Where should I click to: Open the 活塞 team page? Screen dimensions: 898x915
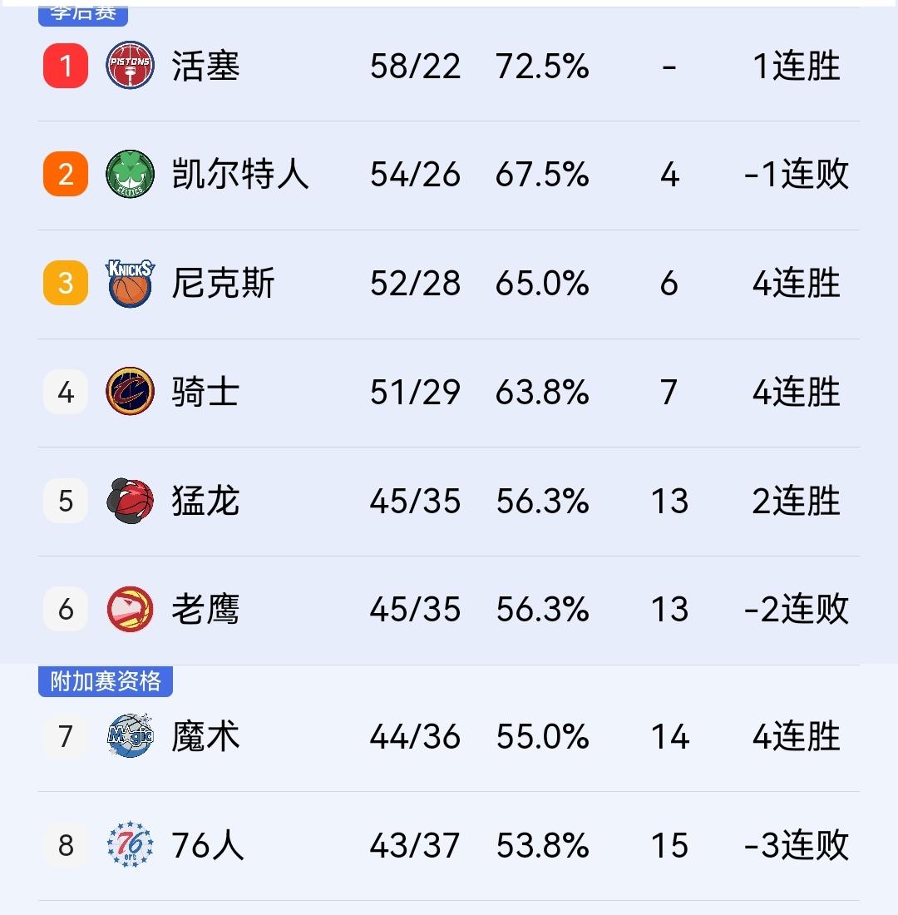coord(205,66)
